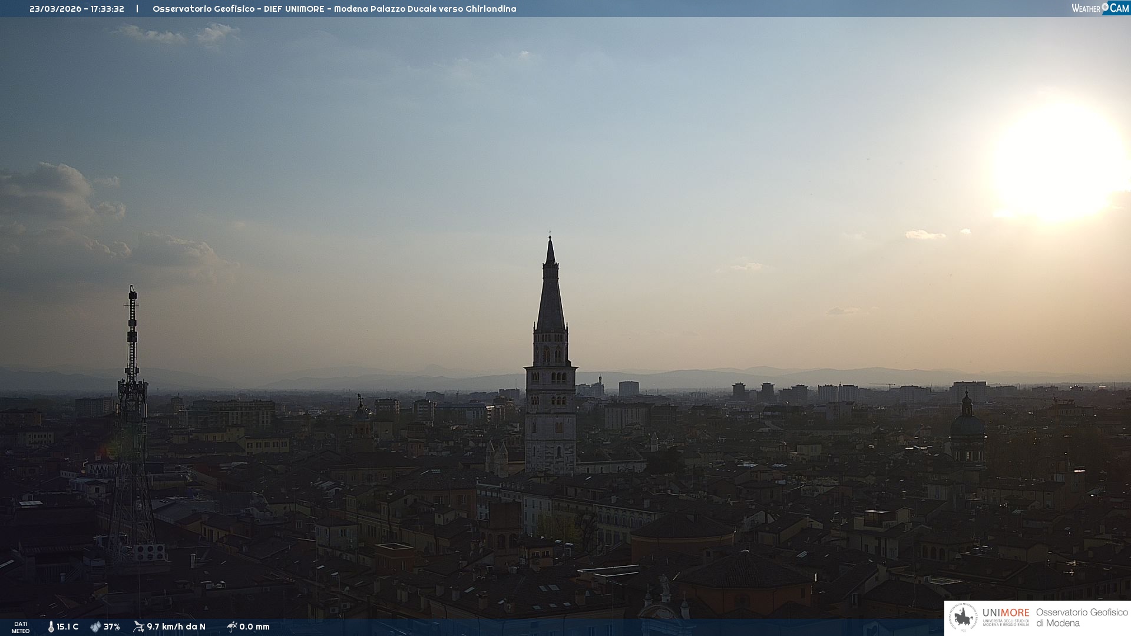Click the UNIMORE round seal emblem

point(963,618)
